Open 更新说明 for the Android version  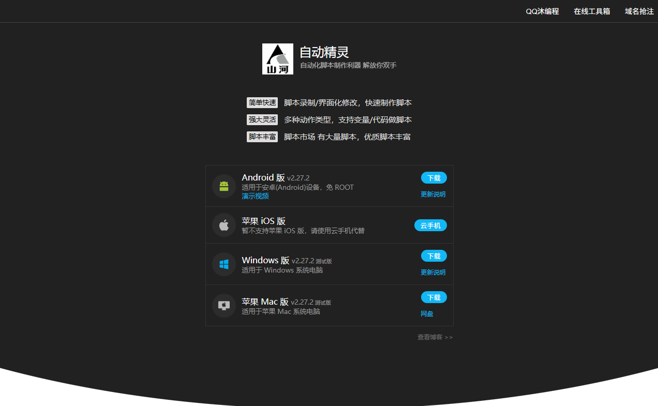coord(433,194)
